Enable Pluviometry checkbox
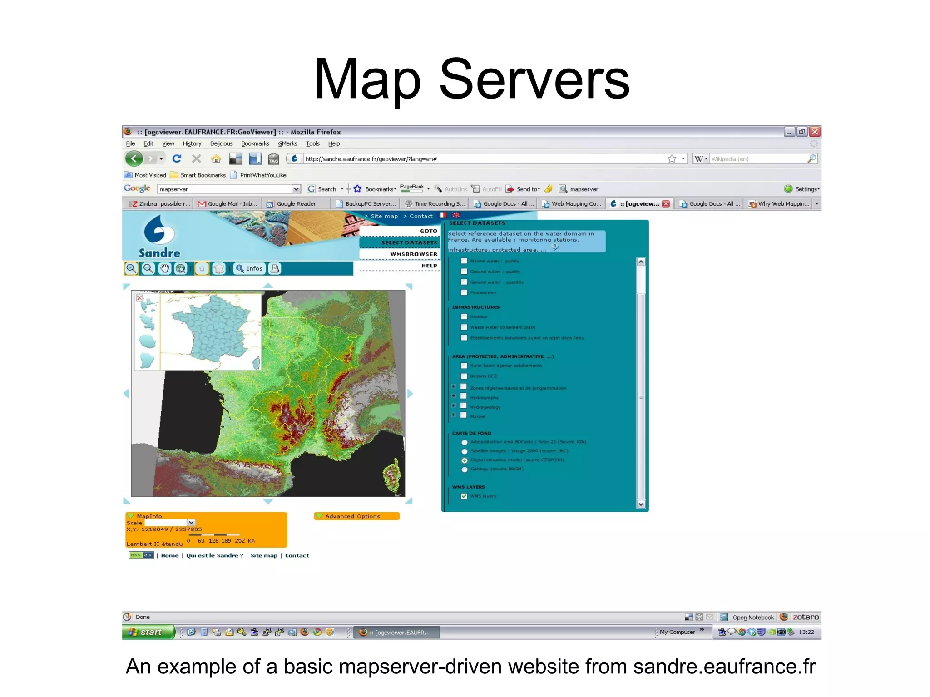 pos(464,292)
